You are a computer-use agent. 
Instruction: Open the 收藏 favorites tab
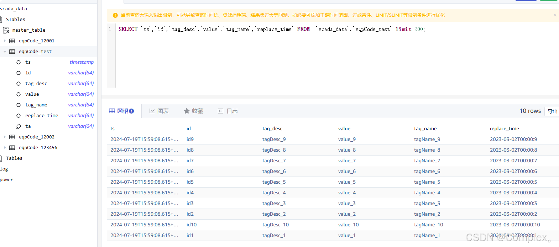point(193,111)
